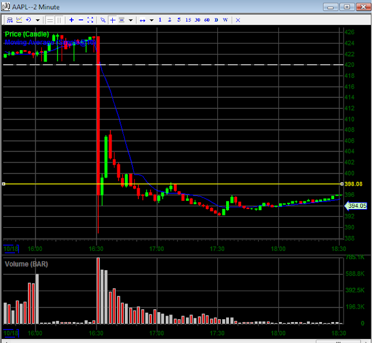372x343 pixels.
Task: Switch chart to 5 minute interval
Action: [x=179, y=20]
